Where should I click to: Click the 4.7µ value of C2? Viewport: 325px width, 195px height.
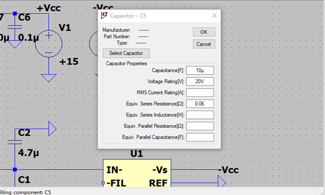point(28,153)
